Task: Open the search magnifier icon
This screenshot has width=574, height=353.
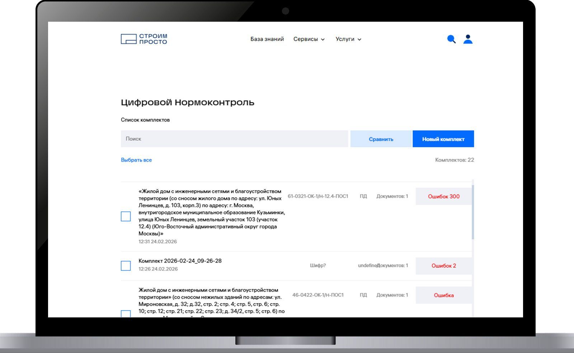Action: click(451, 39)
